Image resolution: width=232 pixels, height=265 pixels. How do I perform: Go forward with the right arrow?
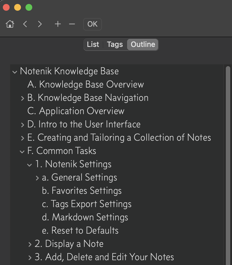pyautogui.click(x=40, y=24)
